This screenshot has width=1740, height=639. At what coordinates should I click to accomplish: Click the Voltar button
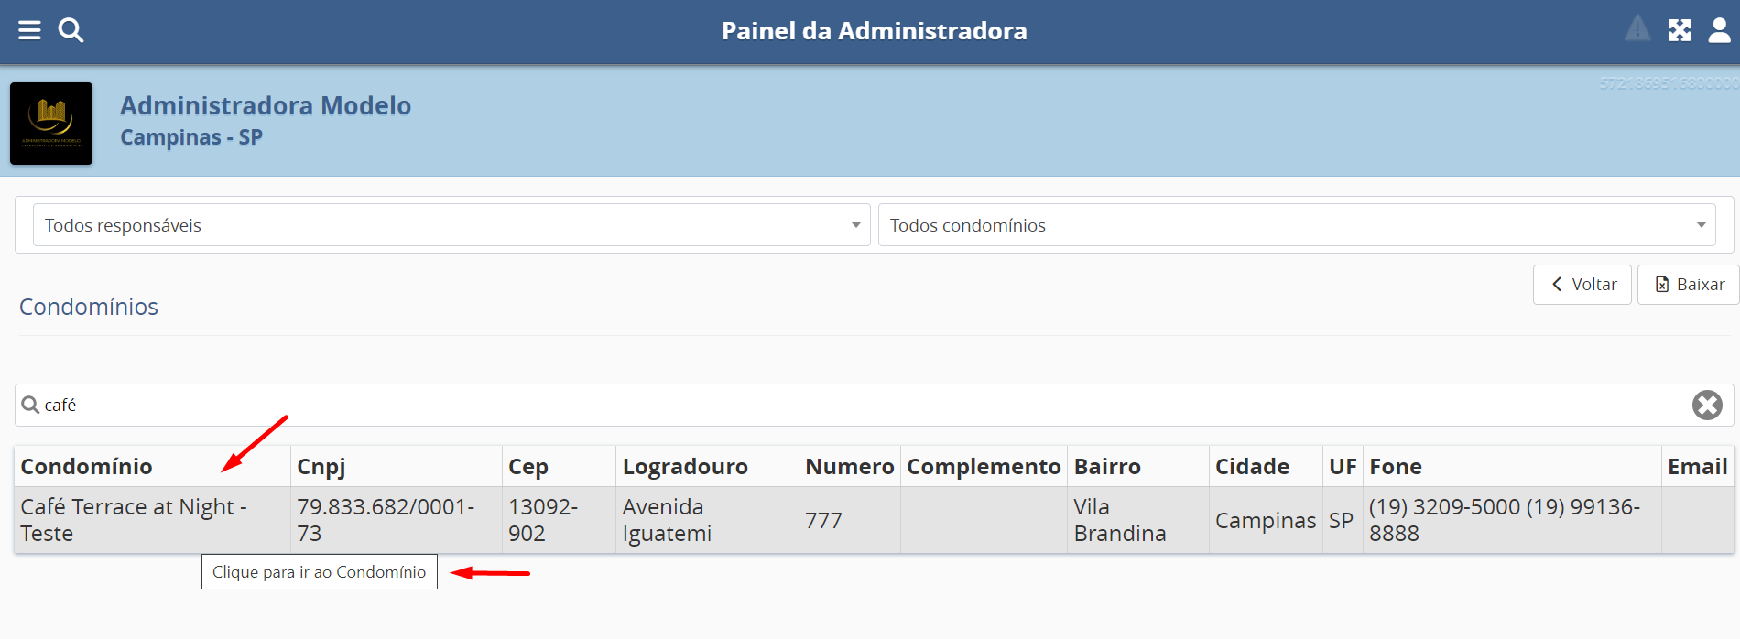coord(1582,285)
